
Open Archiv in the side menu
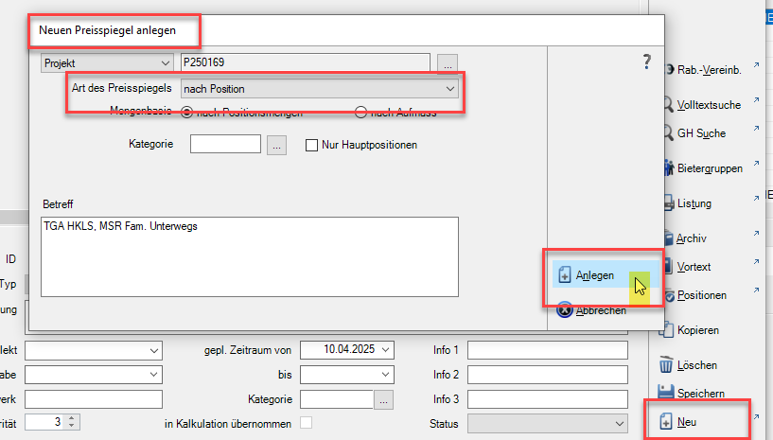(x=691, y=238)
